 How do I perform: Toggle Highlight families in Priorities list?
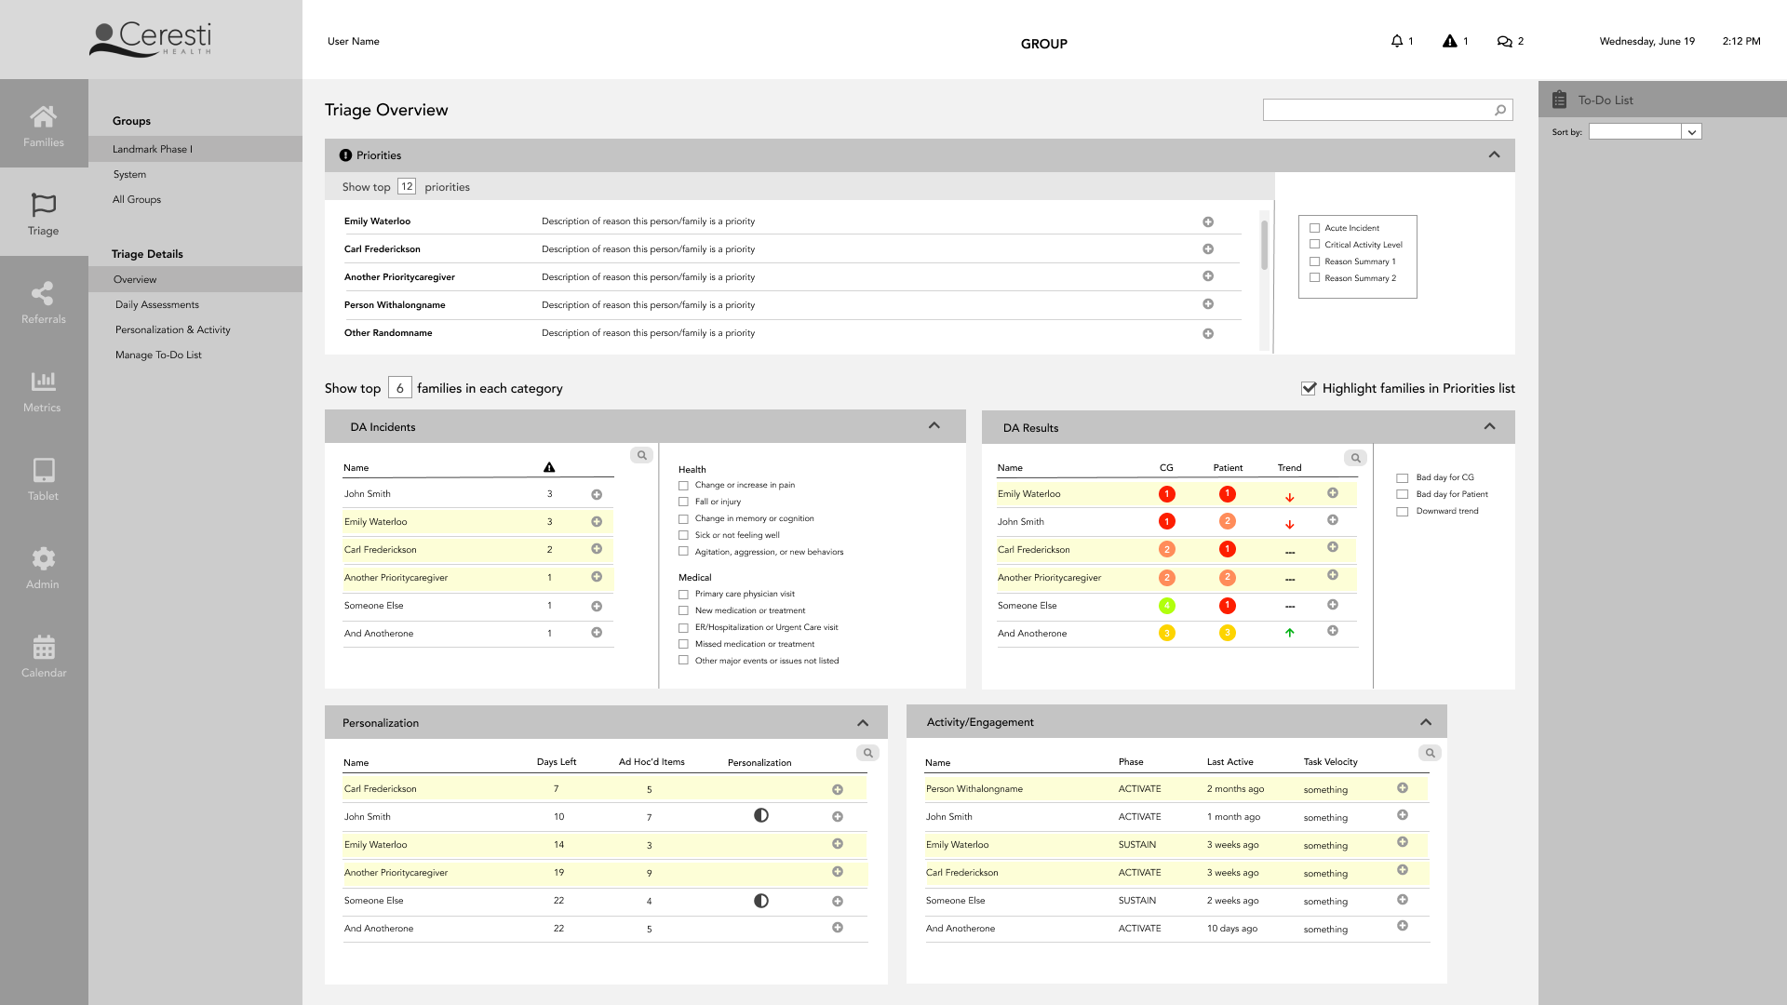[1309, 388]
